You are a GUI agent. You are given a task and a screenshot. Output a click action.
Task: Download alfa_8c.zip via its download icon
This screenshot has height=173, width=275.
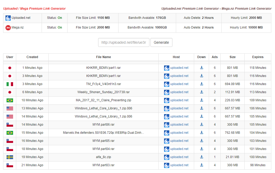[201, 157]
